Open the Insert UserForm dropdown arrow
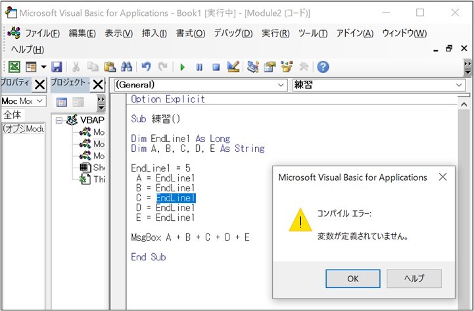 coord(43,67)
